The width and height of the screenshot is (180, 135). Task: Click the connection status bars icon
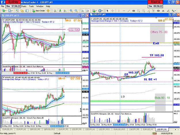pos(155,133)
